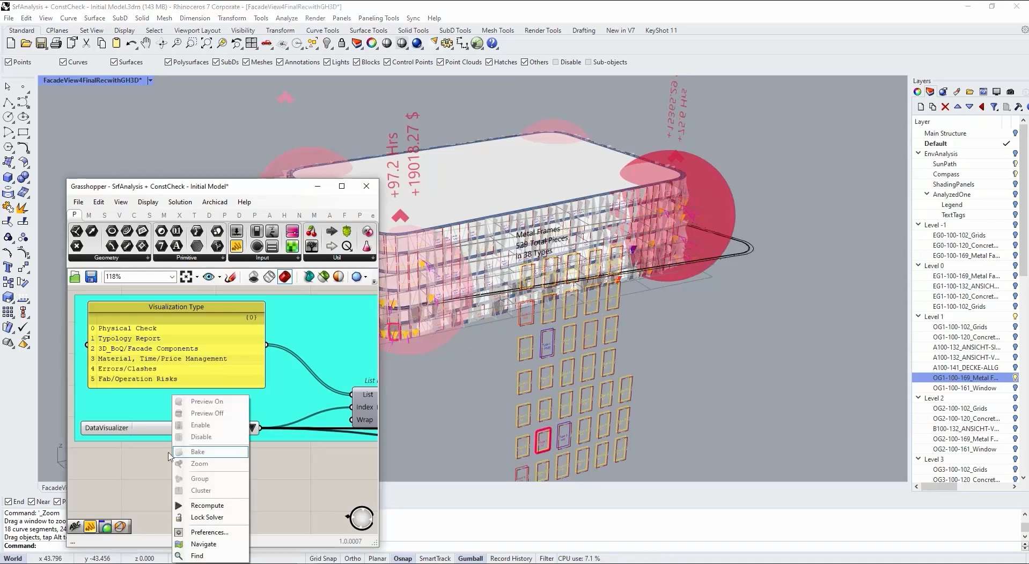Toggle visibility bulb of SunPath layer
Viewport: 1029px width, 564px height.
[1015, 164]
